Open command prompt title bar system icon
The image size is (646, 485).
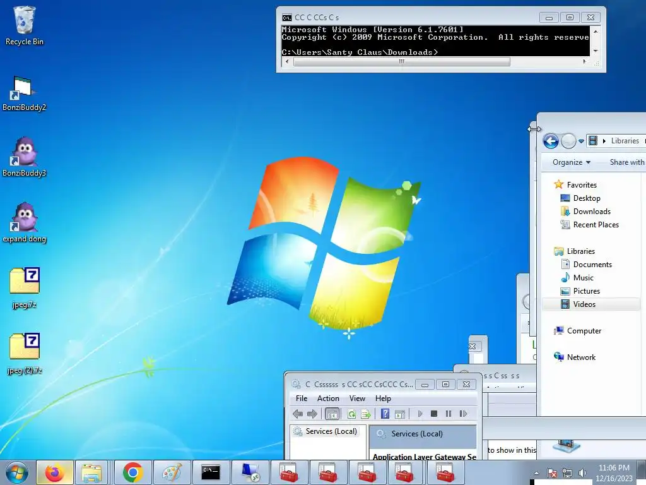click(287, 17)
